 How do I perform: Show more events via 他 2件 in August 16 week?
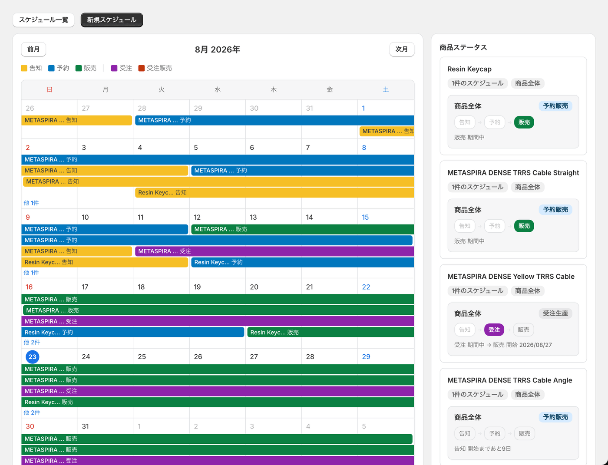click(x=32, y=342)
